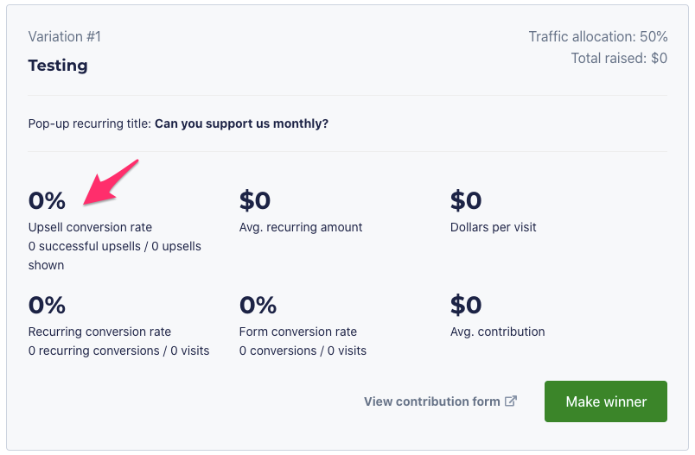
Task: Click the Upsell conversion rate 0% value
Action: pyautogui.click(x=47, y=200)
